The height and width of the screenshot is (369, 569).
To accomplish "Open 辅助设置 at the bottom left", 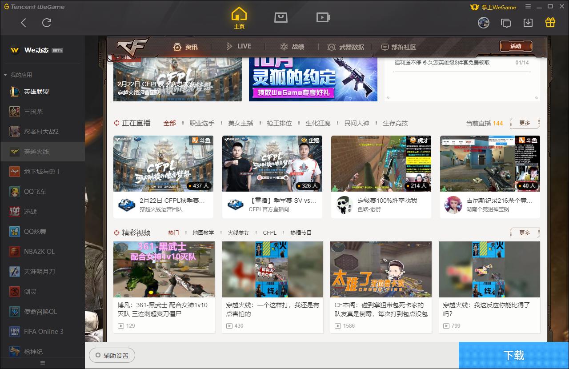I will [x=112, y=355].
